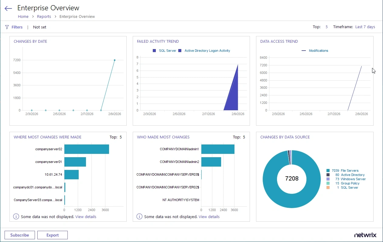Go to Home breadcrumb
Image resolution: width=383 pixels, height=242 pixels.
pos(23,17)
